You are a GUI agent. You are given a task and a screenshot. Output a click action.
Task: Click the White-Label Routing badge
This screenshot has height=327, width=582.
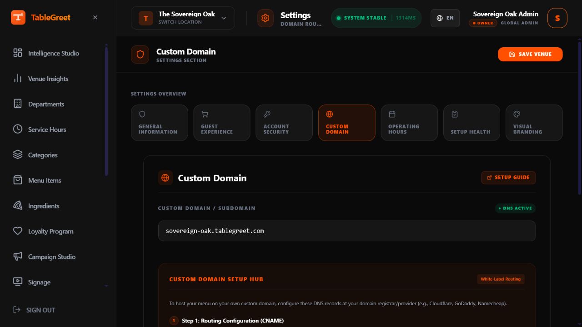tap(501, 279)
